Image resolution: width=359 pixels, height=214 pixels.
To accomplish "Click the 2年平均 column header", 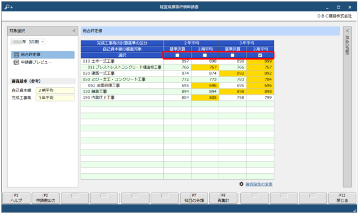I will pos(191,43).
